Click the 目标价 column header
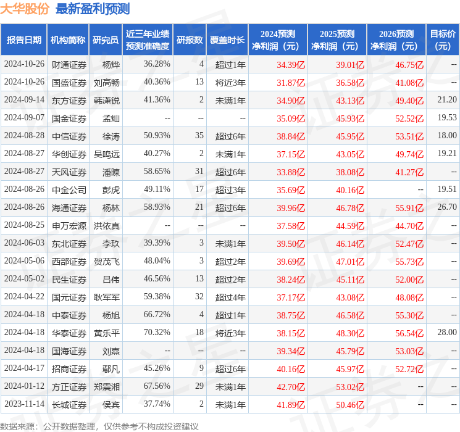 (x=442, y=40)
